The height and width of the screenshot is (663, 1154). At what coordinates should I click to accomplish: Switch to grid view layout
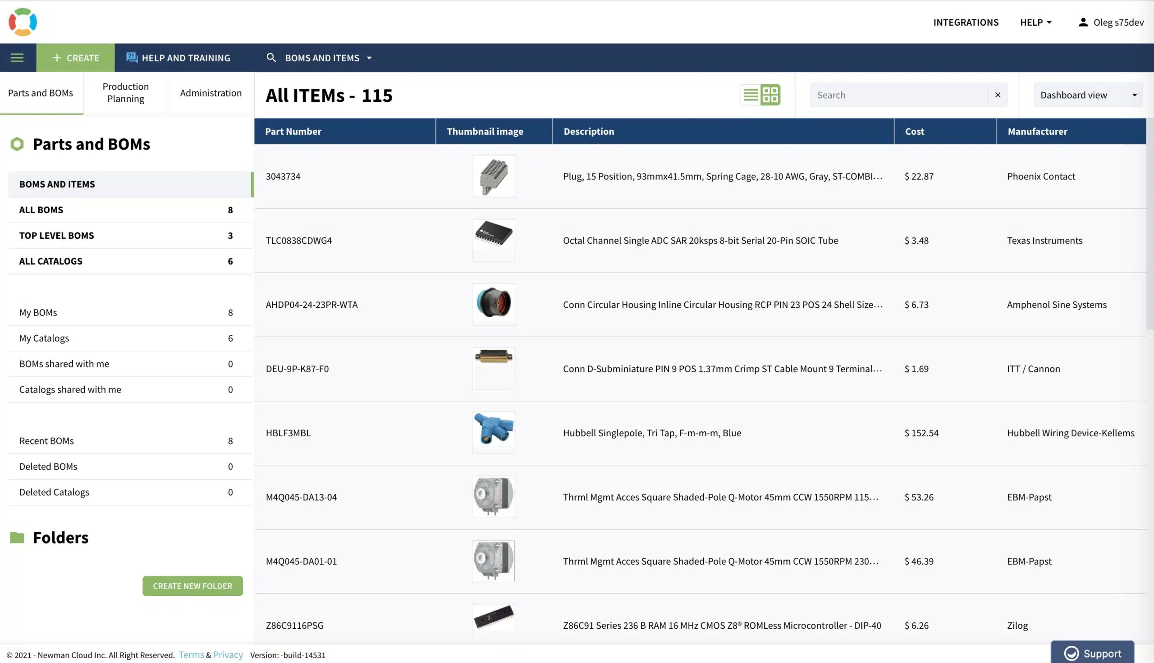770,95
